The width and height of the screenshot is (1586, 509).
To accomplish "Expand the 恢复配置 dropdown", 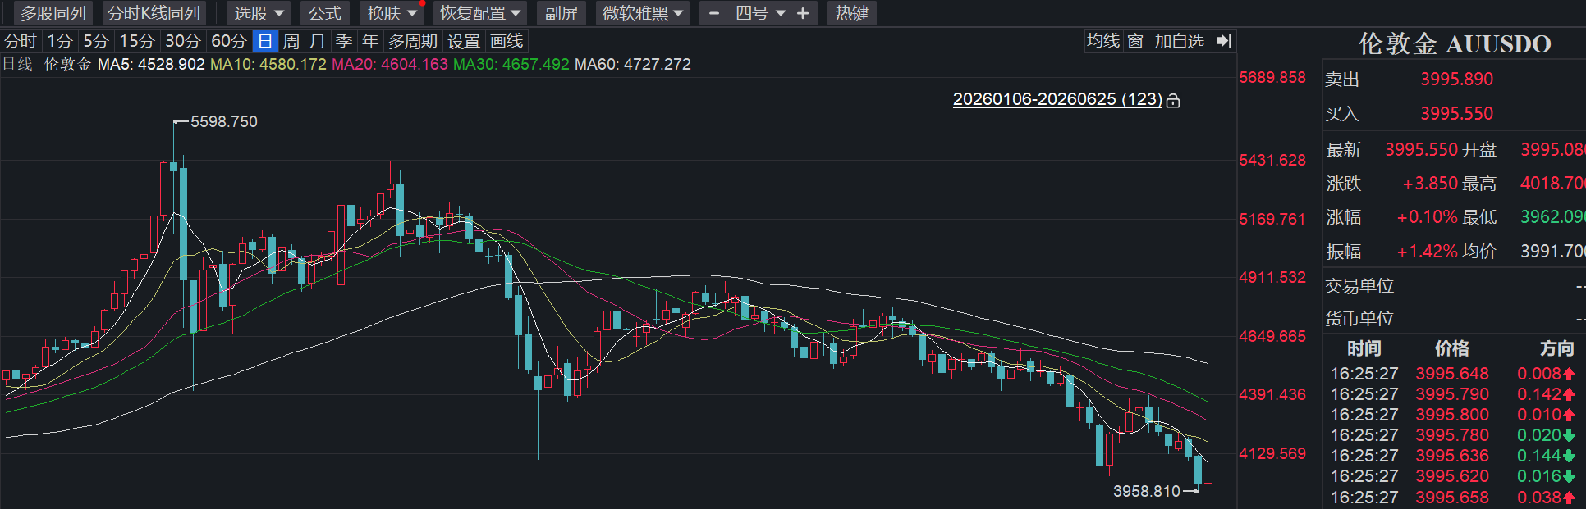I will click(x=480, y=13).
